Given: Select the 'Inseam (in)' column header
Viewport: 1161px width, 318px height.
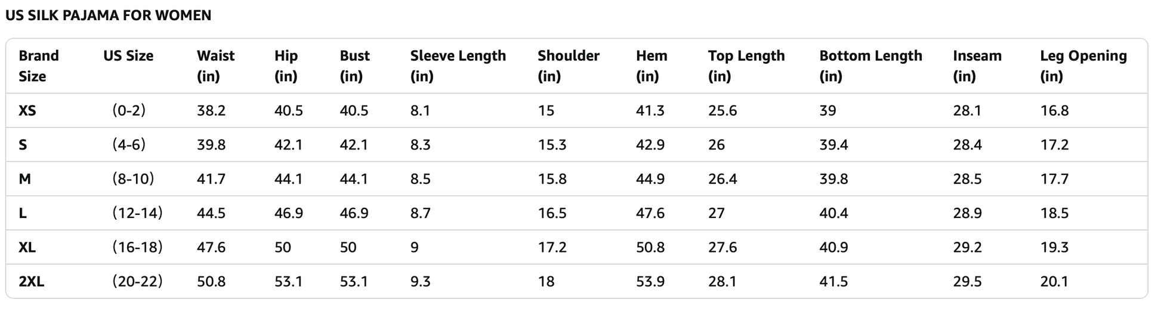Looking at the screenshot, I should click(977, 66).
